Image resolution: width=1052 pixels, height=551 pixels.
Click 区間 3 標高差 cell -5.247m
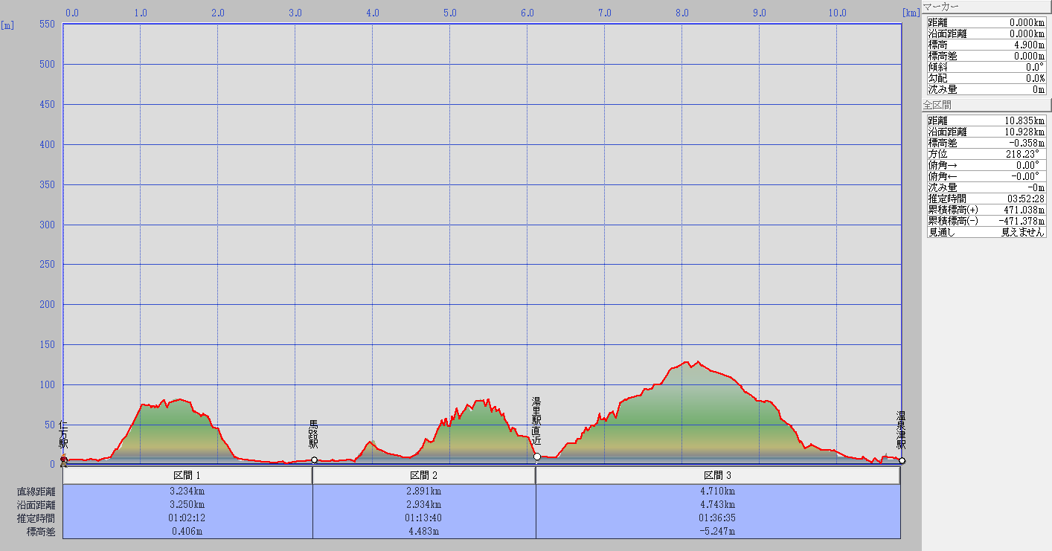click(718, 531)
